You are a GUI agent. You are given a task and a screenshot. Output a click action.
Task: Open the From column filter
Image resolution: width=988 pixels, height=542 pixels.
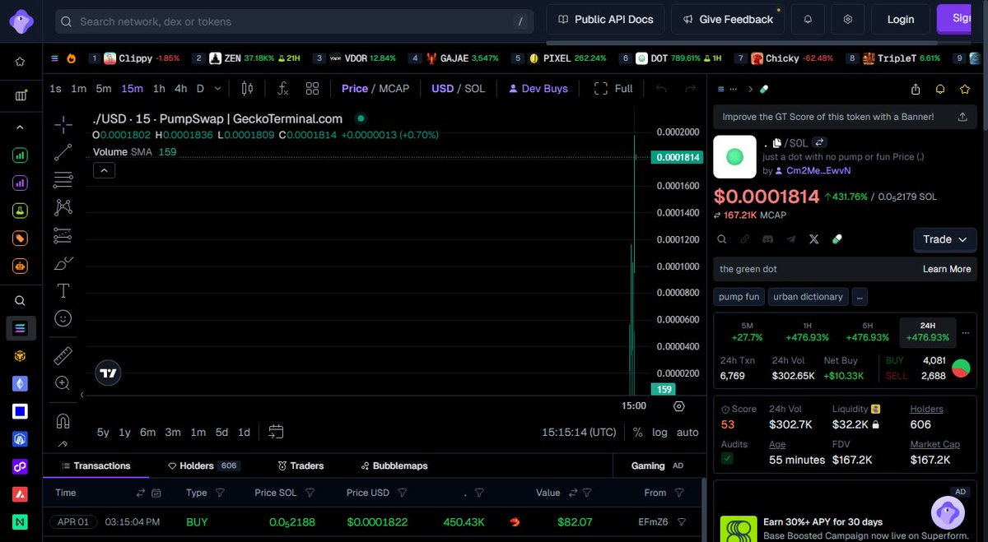(679, 493)
